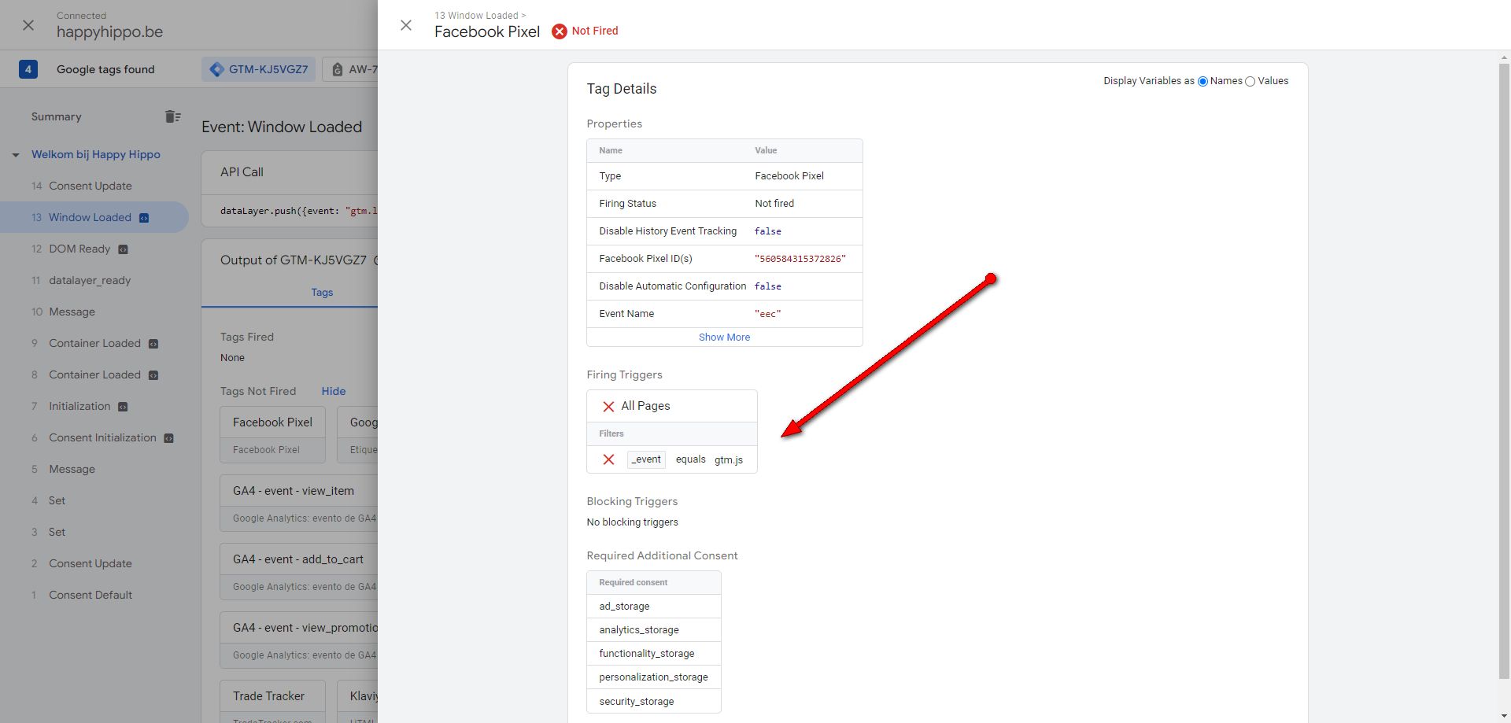
Task: Click the code icon beside Window Loaded
Action: point(144,218)
